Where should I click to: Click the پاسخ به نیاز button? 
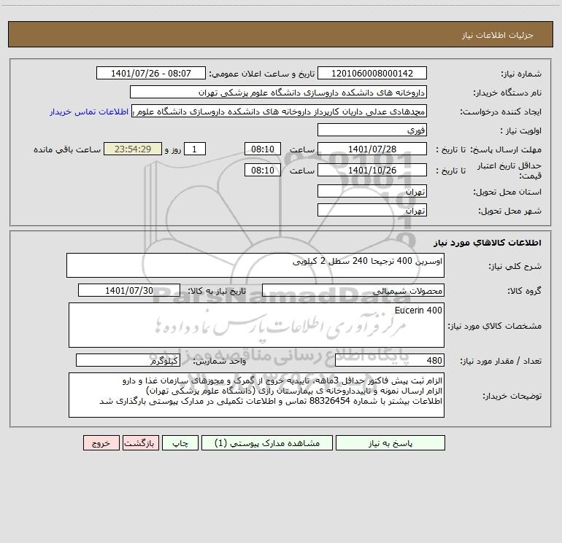390,442
